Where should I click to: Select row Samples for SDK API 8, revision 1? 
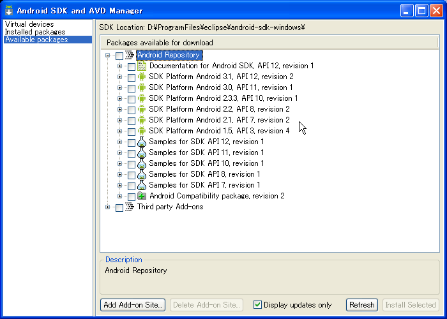pos(204,174)
